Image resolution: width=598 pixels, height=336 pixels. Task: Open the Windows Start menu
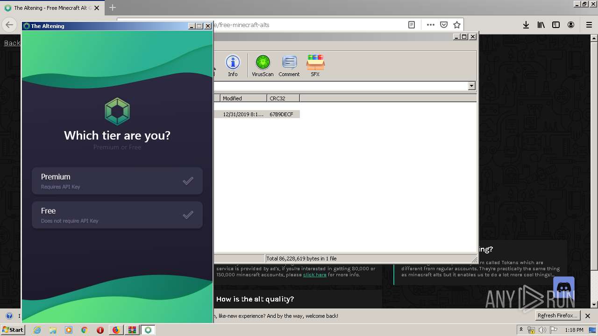13,330
